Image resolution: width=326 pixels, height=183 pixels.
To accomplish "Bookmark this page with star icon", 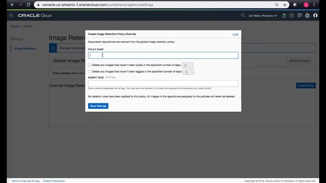I will [285, 5].
